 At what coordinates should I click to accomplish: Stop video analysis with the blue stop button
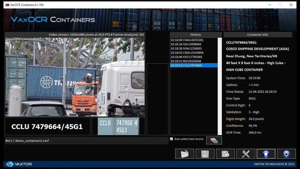coord(266,154)
